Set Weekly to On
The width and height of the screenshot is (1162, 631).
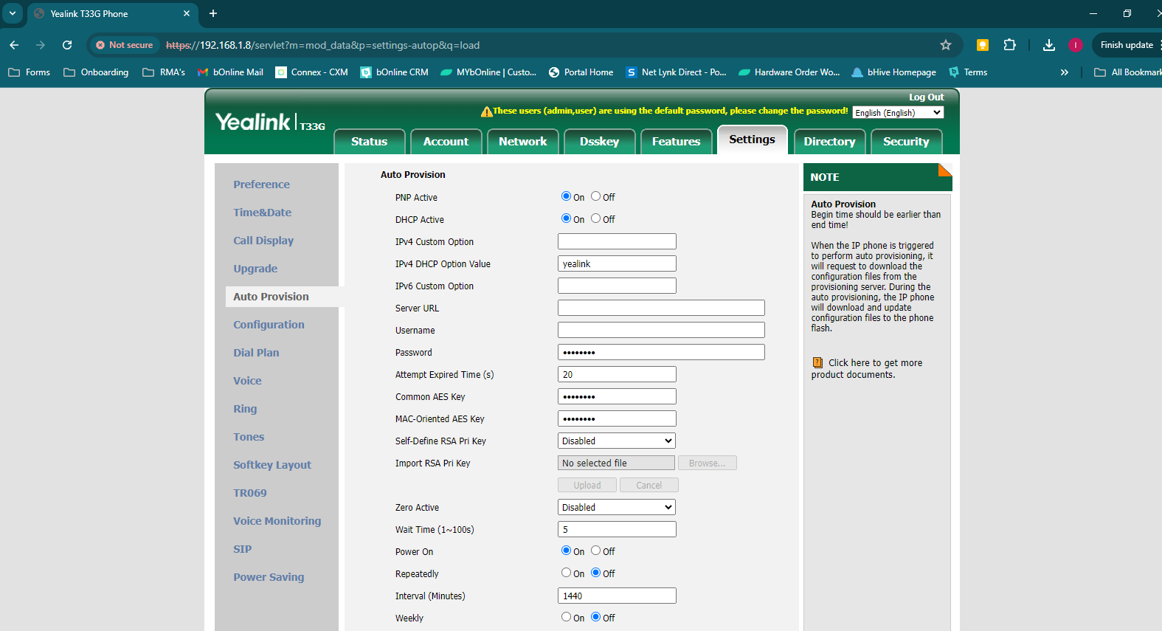tap(566, 617)
